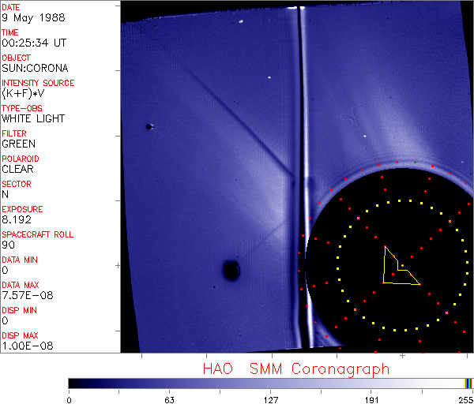This screenshot has width=474, height=404.
Task: Select the rainbow segment at the colorbar's right end
Action: (x=468, y=383)
